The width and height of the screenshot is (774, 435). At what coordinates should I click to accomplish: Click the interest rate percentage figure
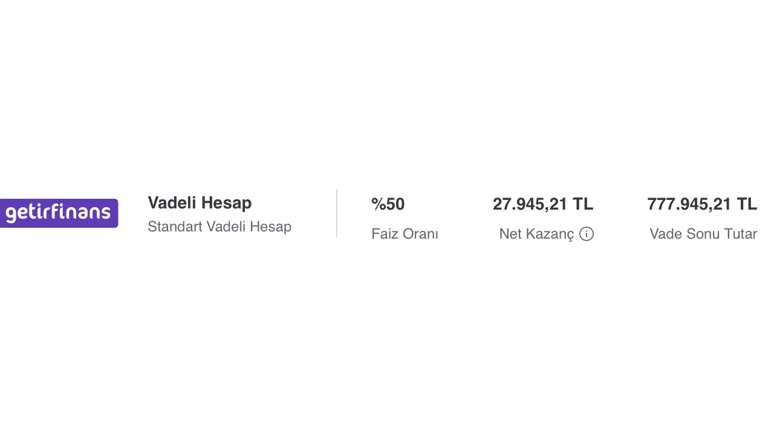(388, 204)
